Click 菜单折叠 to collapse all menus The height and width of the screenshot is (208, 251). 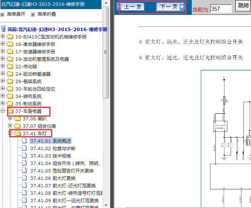(x=47, y=14)
